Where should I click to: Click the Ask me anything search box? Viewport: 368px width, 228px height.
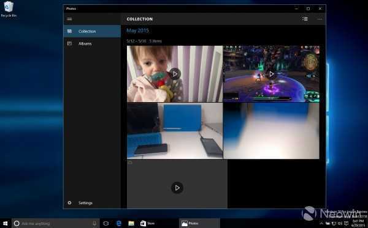[x=56, y=224]
